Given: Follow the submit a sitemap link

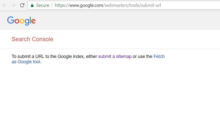Looking at the screenshot, I should click(115, 56).
